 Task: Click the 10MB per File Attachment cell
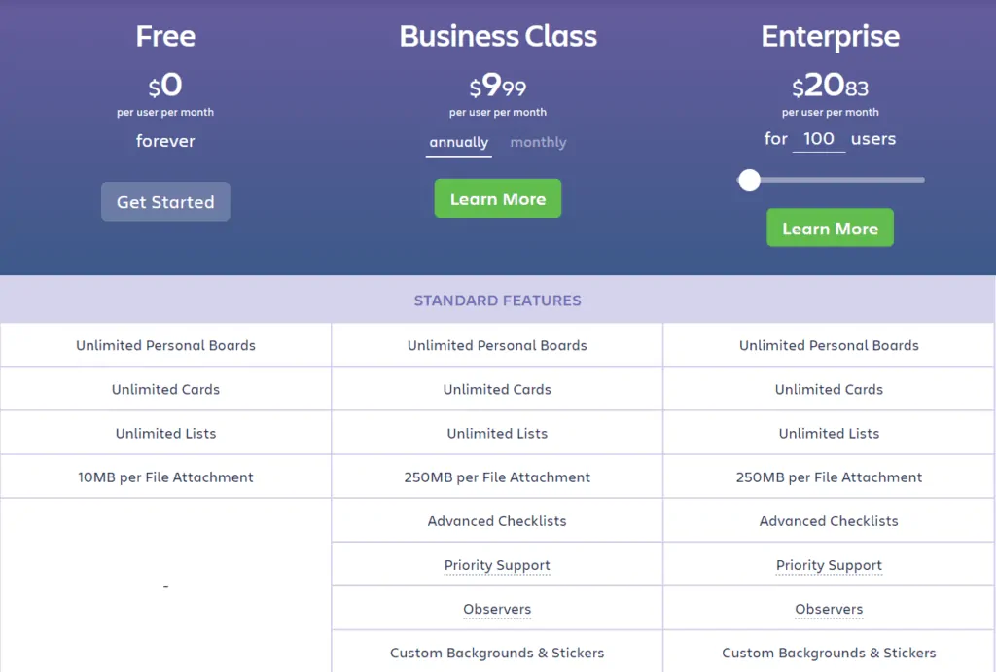[165, 477]
